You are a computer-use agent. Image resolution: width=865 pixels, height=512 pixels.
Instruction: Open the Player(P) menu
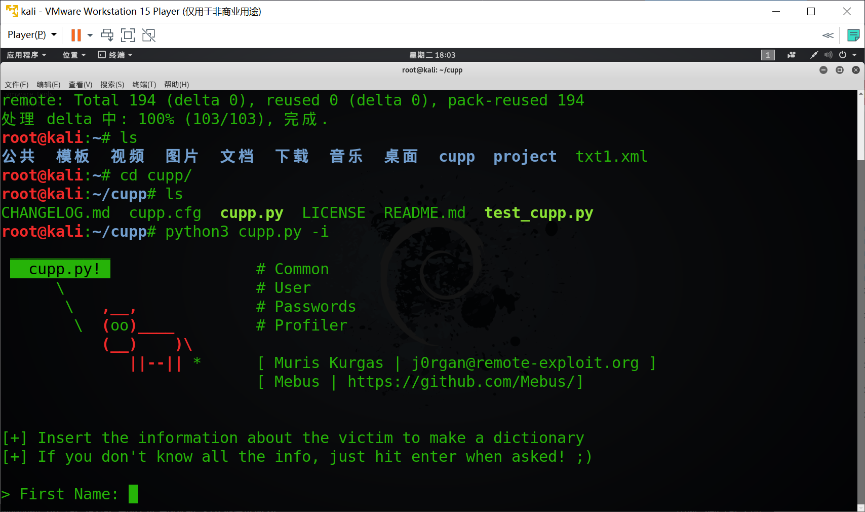(x=32, y=34)
